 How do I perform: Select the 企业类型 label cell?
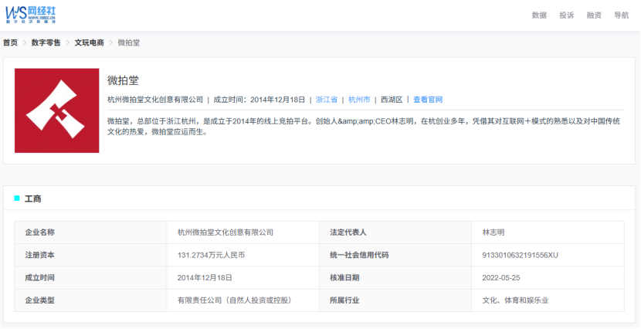[90, 300]
